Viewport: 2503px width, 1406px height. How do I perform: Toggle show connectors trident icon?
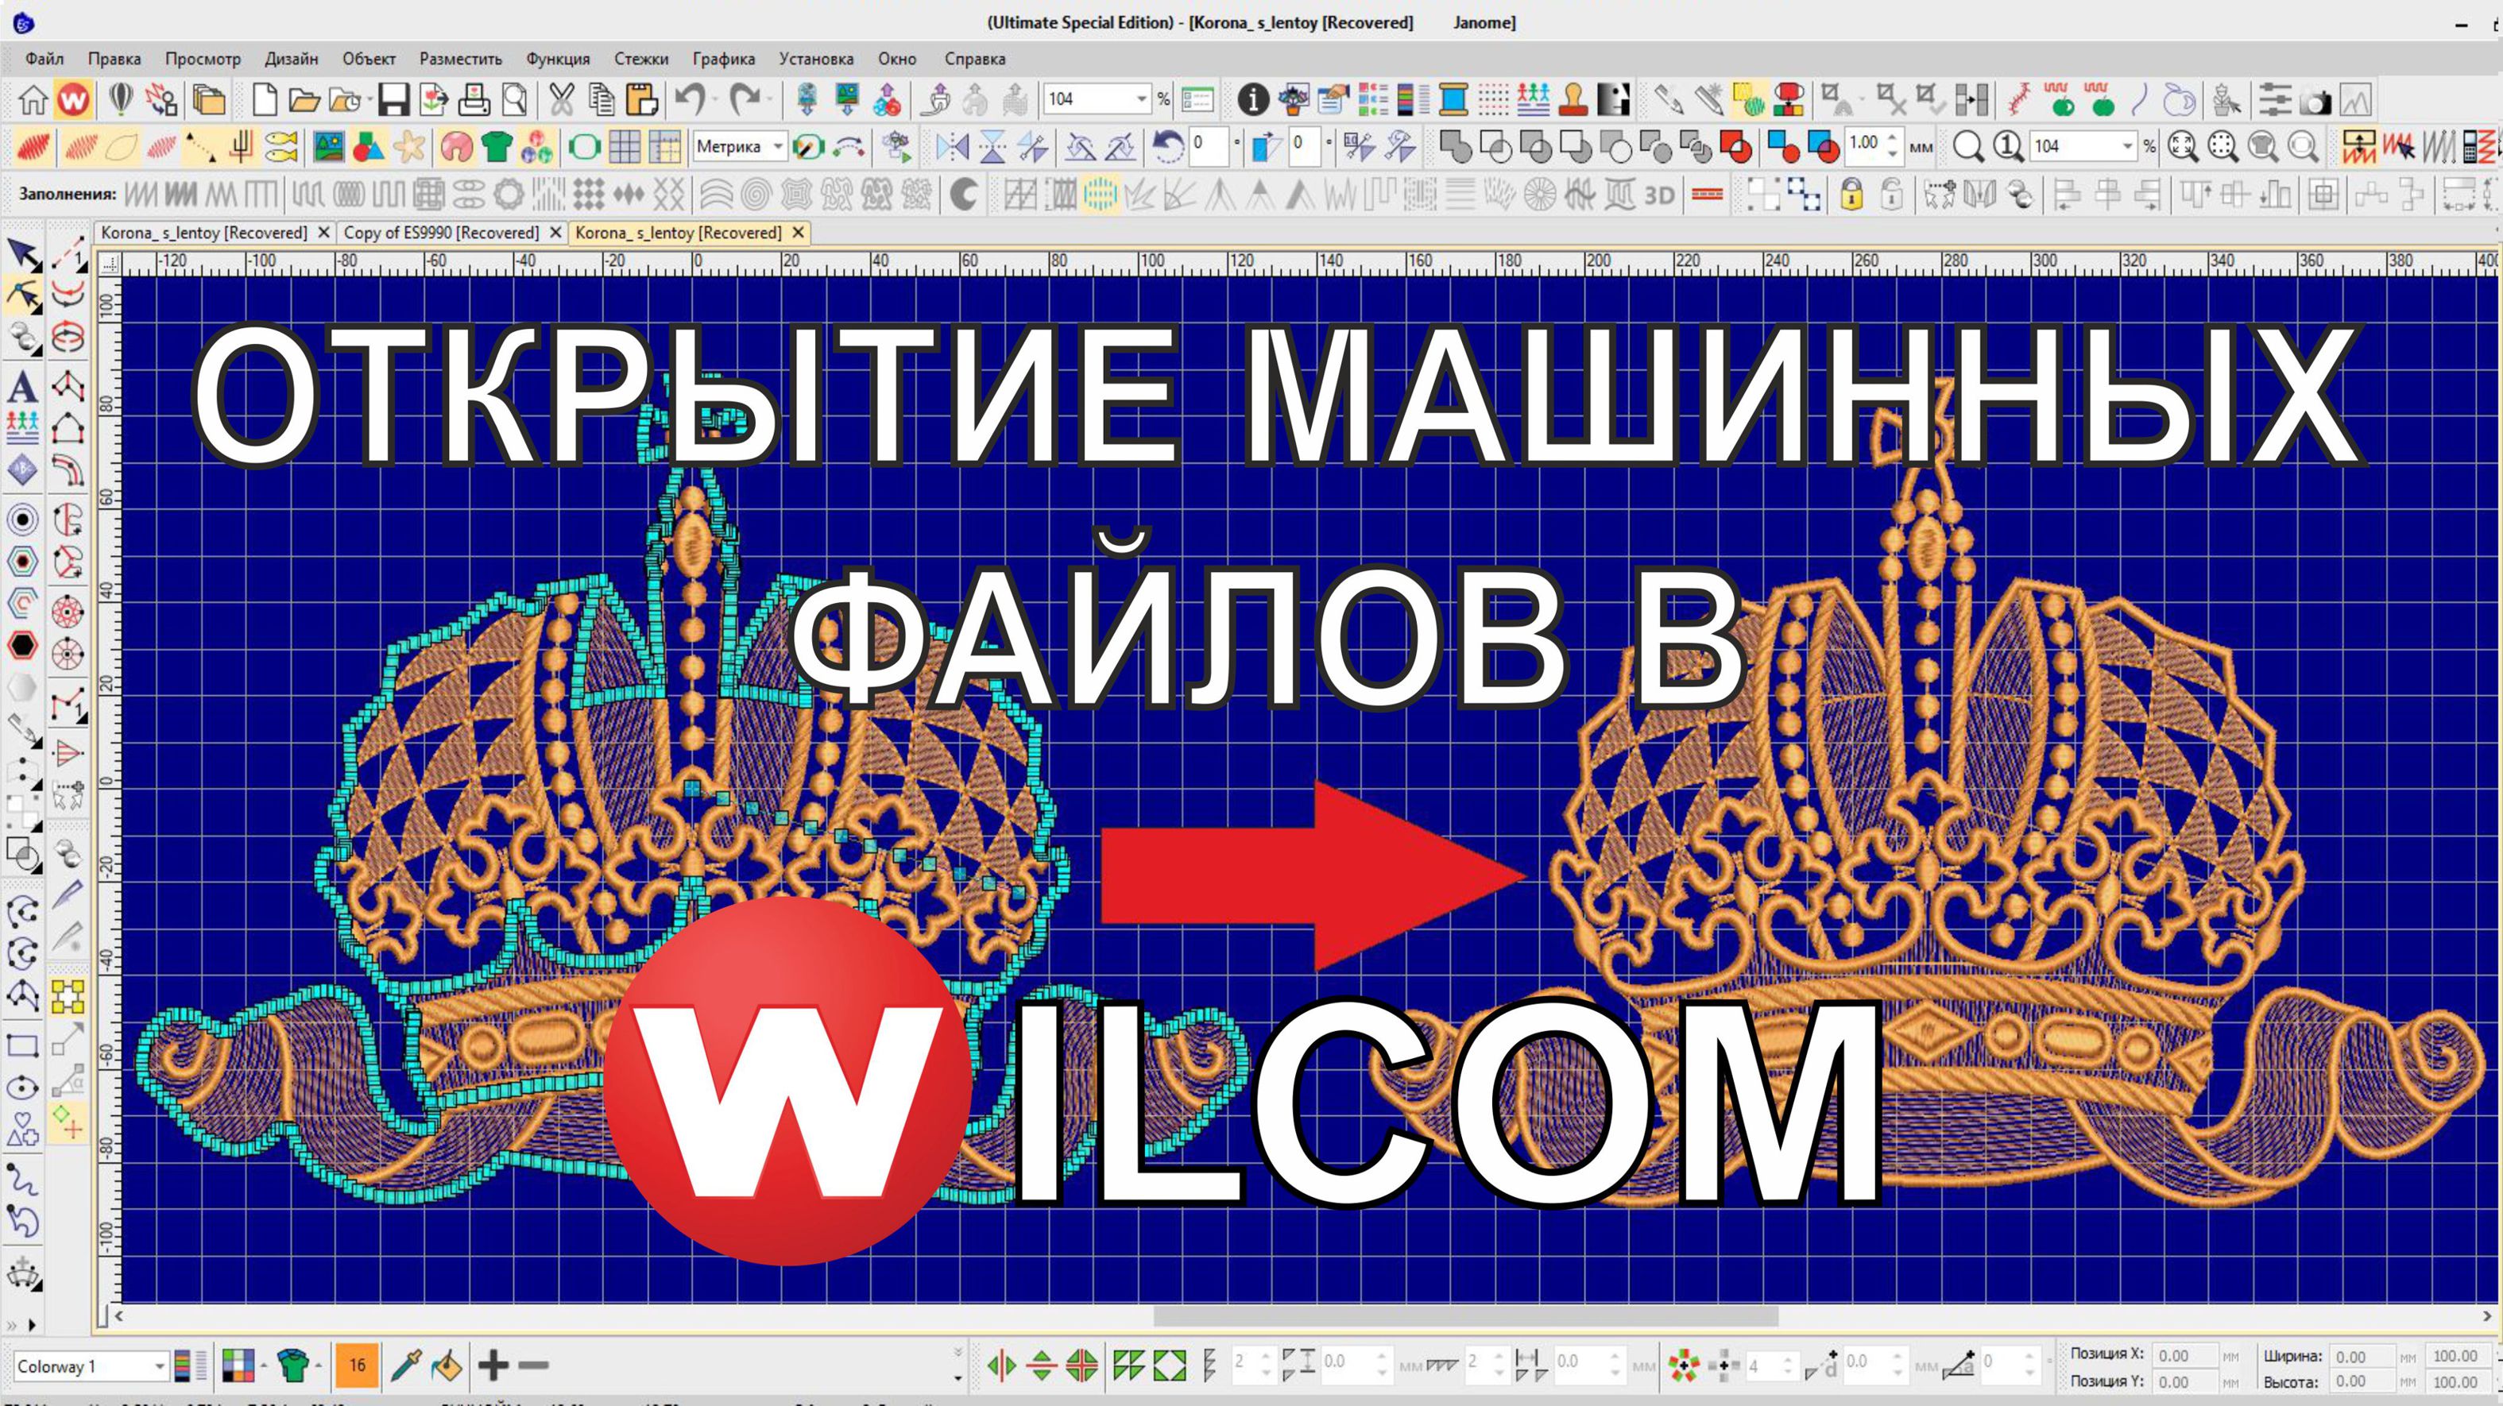[x=242, y=147]
